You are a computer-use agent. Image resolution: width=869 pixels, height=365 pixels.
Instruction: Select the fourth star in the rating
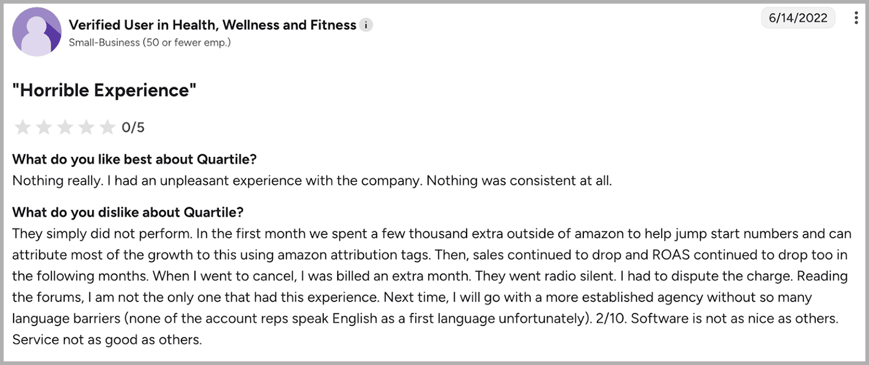click(x=86, y=127)
